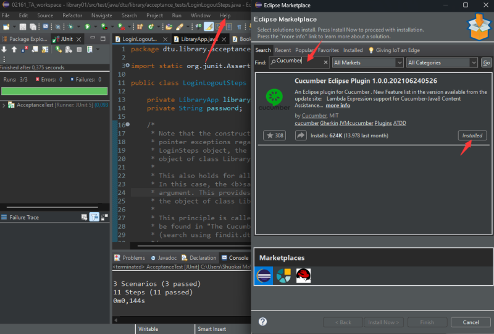Open the Navigate menu
Viewport: 494px width, 334px height.
click(101, 15)
